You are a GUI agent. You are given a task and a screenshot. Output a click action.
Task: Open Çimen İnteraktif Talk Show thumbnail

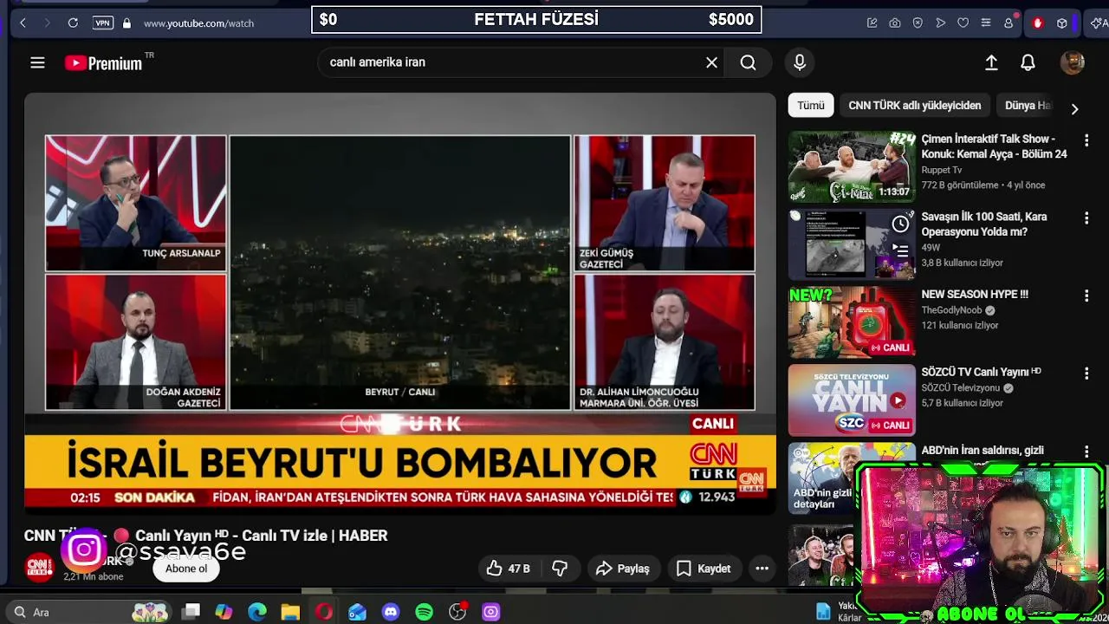pos(852,166)
